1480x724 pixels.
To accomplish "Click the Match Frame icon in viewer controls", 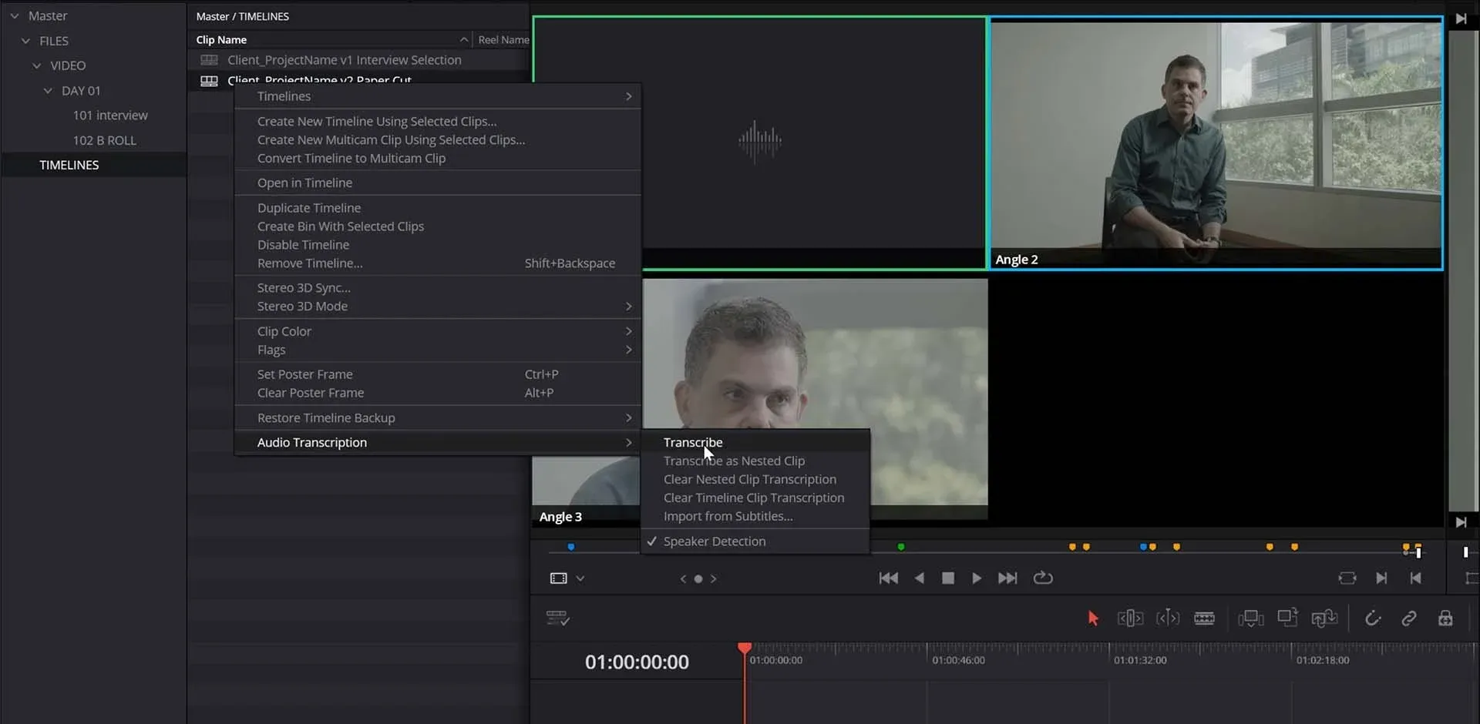I will click(1347, 578).
